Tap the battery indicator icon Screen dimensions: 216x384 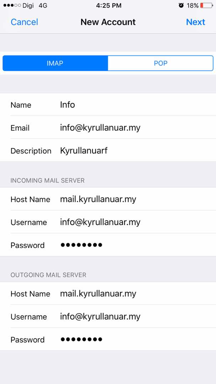click(206, 5)
